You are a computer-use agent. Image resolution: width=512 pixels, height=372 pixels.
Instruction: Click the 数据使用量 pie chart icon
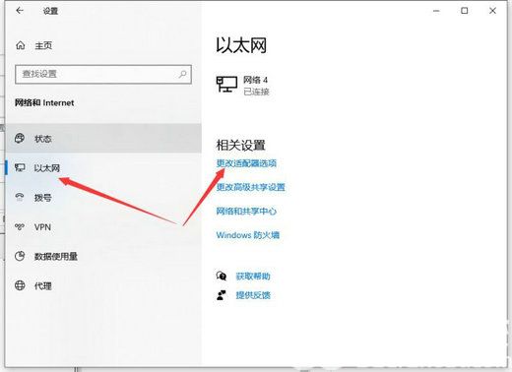[20, 256]
